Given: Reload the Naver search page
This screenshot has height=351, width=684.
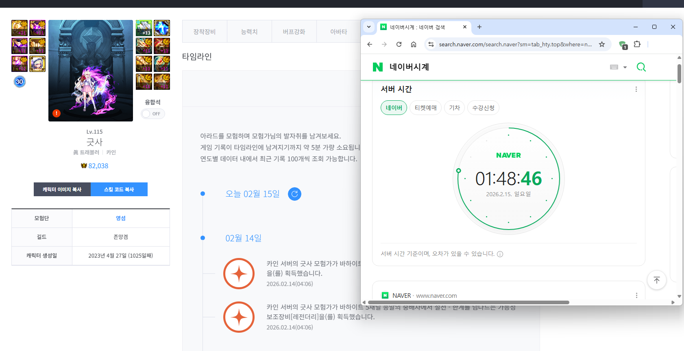Looking at the screenshot, I should coord(399,44).
